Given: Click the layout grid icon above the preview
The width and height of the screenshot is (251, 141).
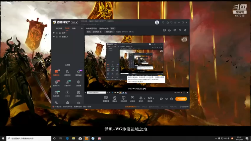Looking at the screenshot, I should click(175, 30).
